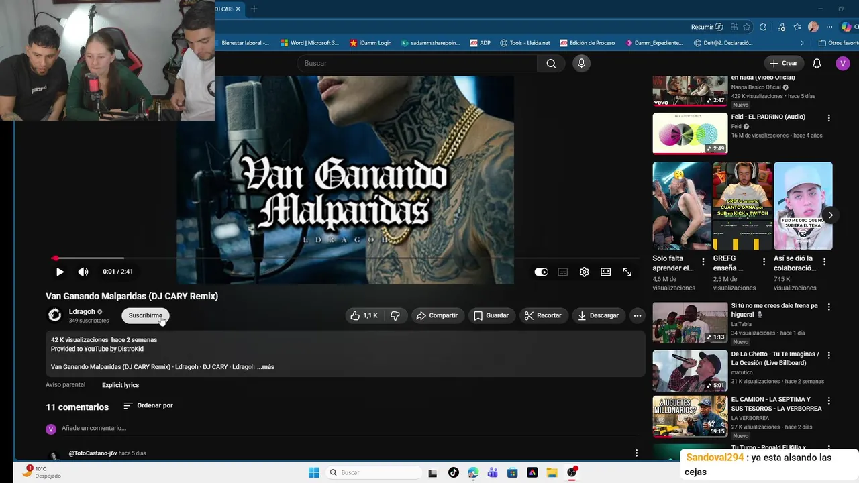
Task: Open more actions ellipsis beside Descargar
Action: coord(638,315)
